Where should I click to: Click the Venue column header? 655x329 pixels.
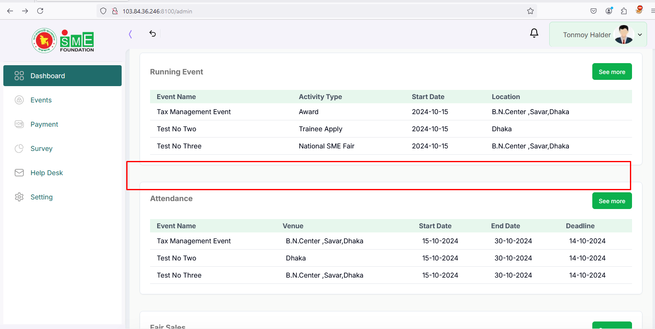tap(293, 226)
